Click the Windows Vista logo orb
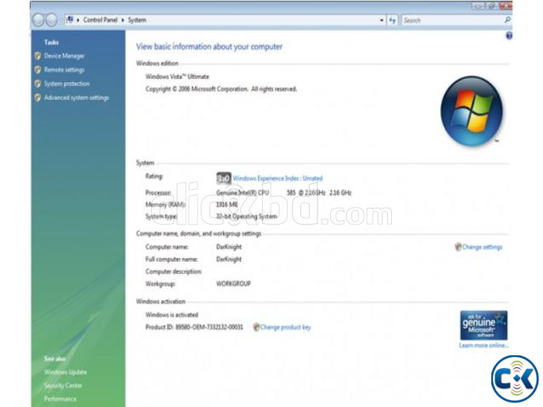 point(472,110)
